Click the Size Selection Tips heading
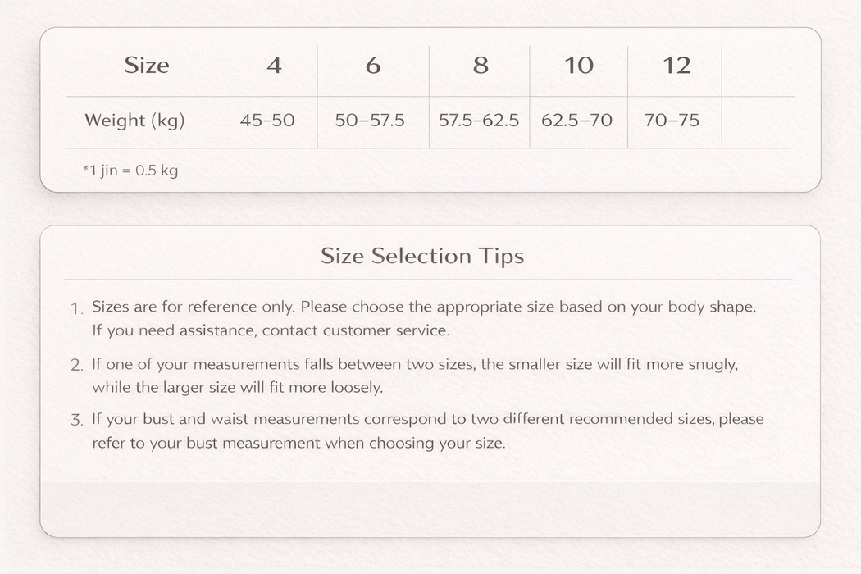The width and height of the screenshot is (861, 574). 422,256
